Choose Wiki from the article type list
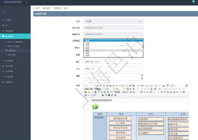198x140 pixels. (x=113, y=50)
